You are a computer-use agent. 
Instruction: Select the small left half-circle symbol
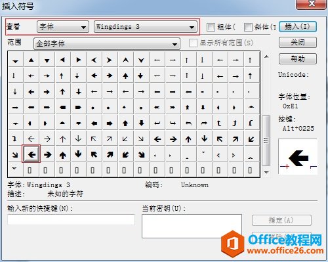[x=30, y=123]
